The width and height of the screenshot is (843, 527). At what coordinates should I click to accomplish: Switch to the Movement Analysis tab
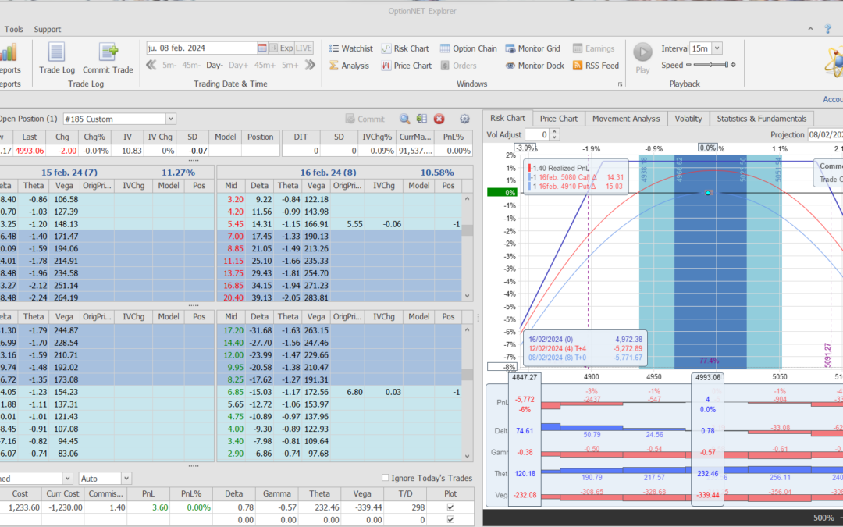click(625, 119)
